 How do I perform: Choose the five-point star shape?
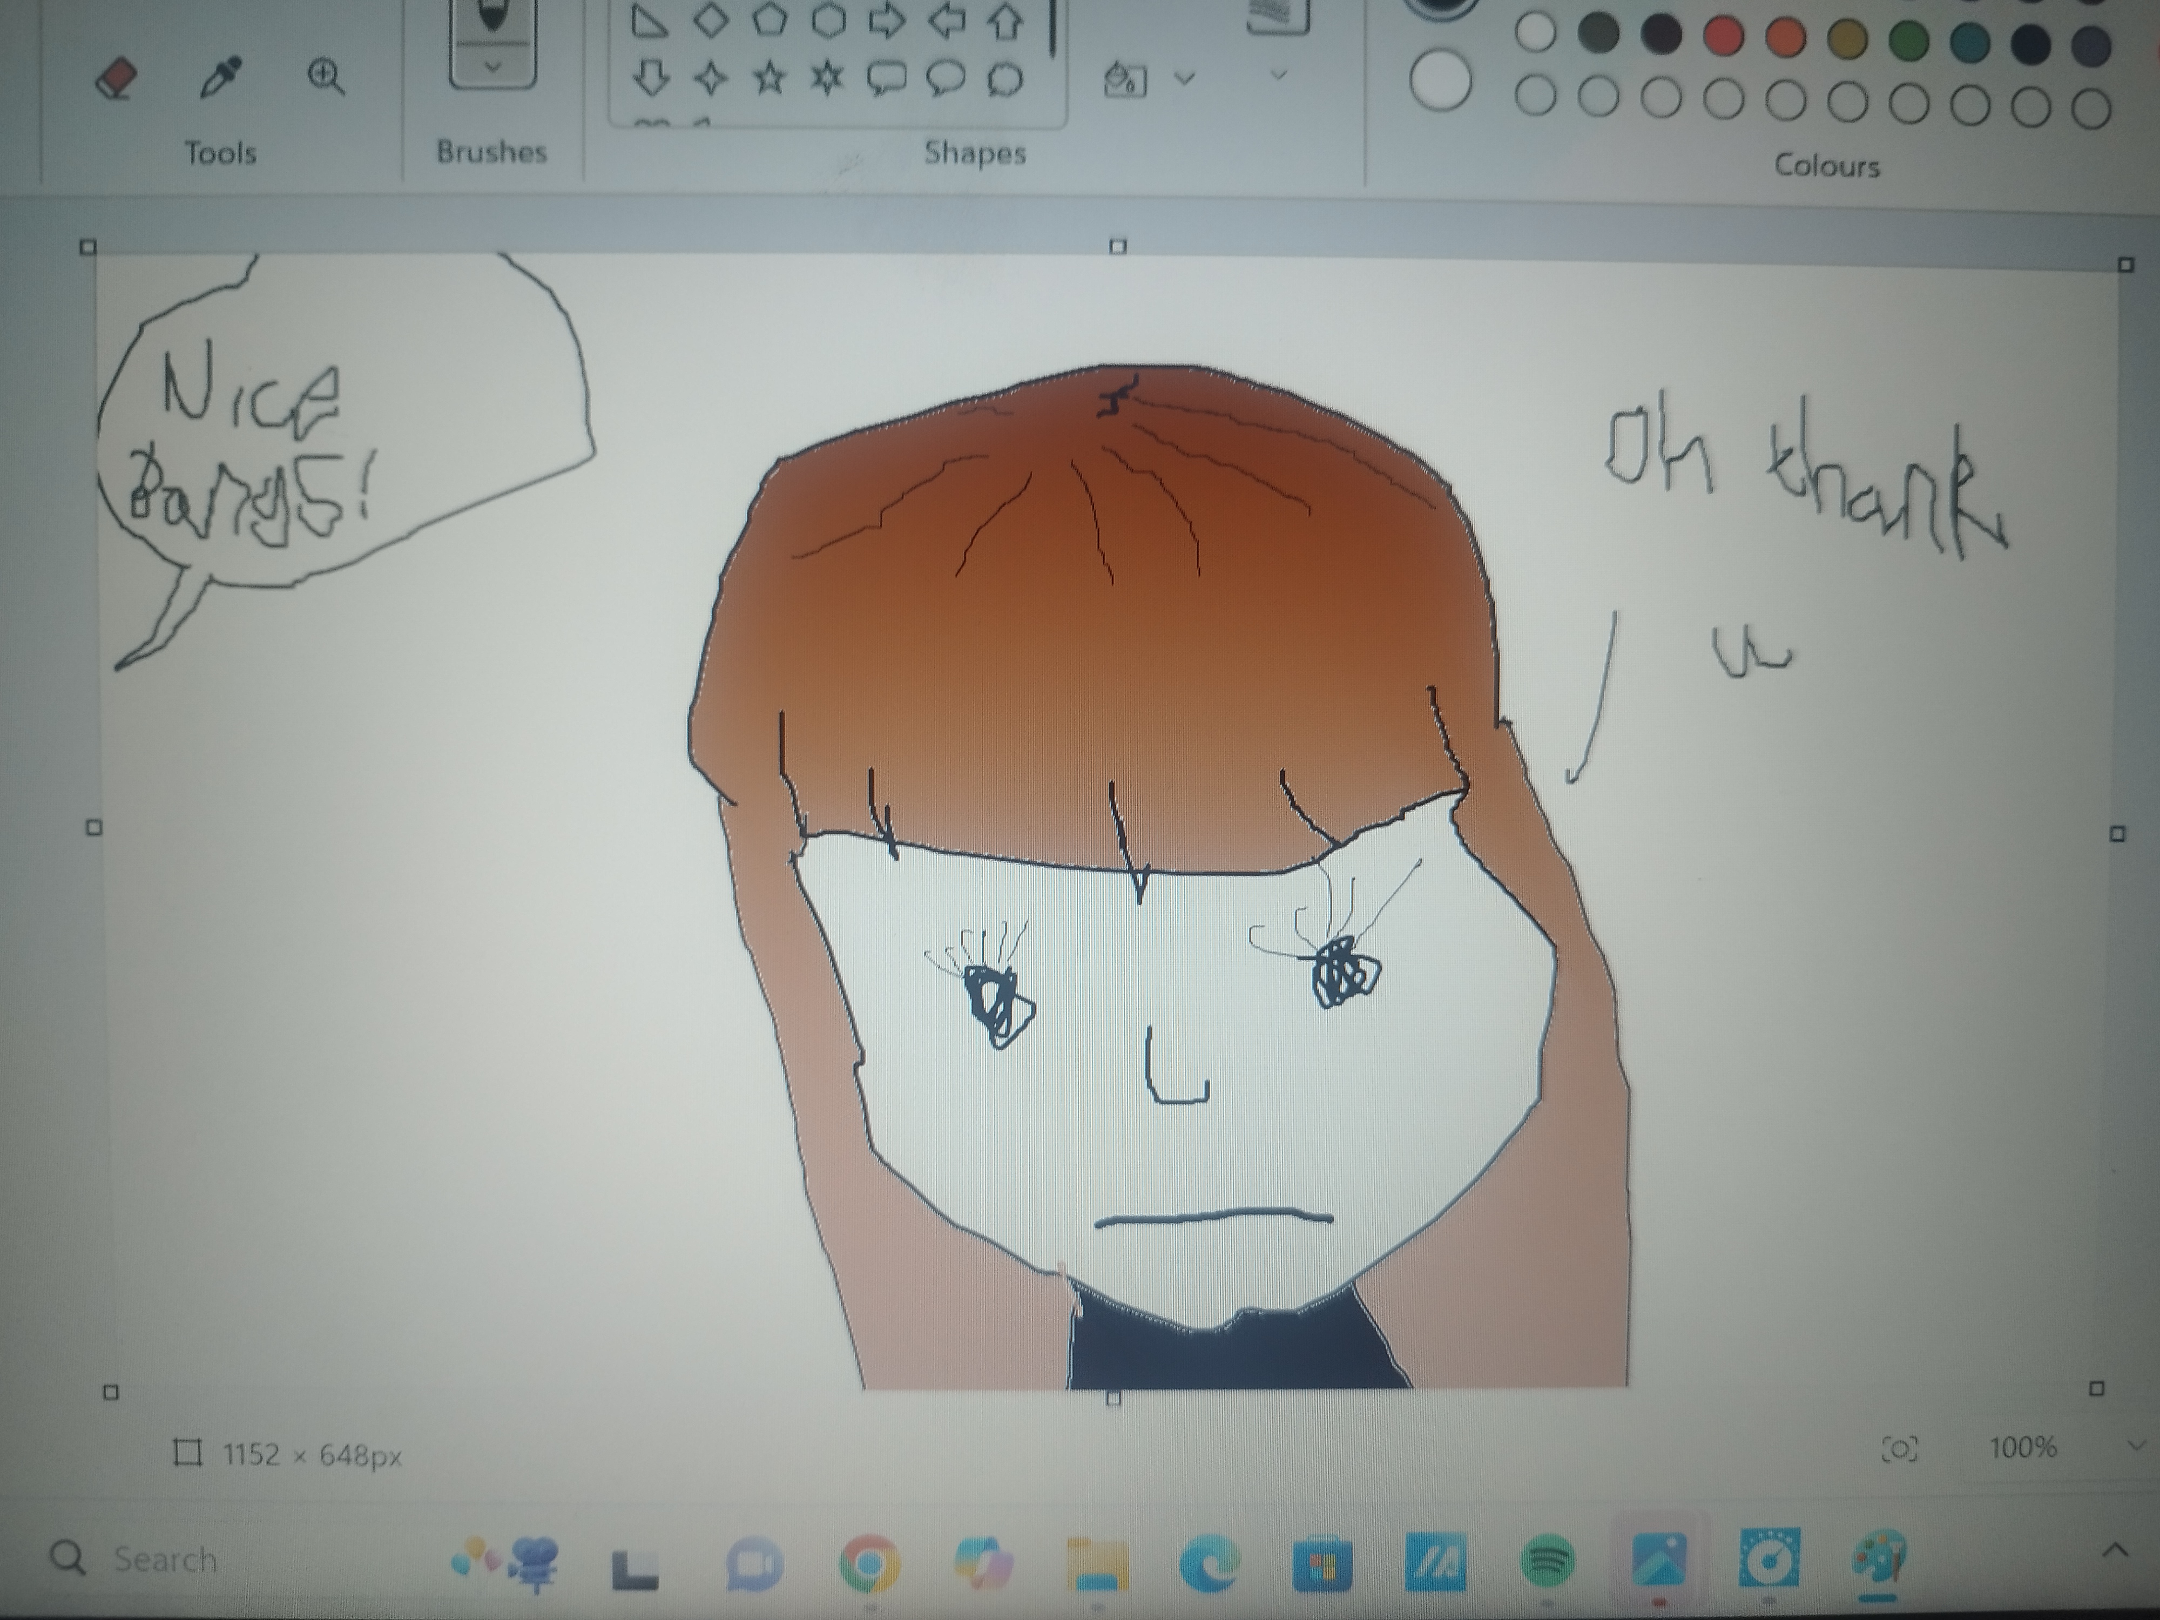[x=769, y=78]
